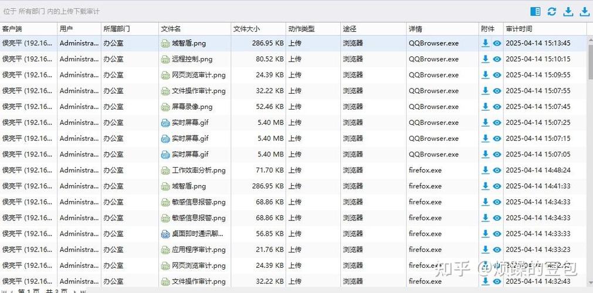Click the JPG file icon beside 桌面即时通讯聊...

click(165, 234)
